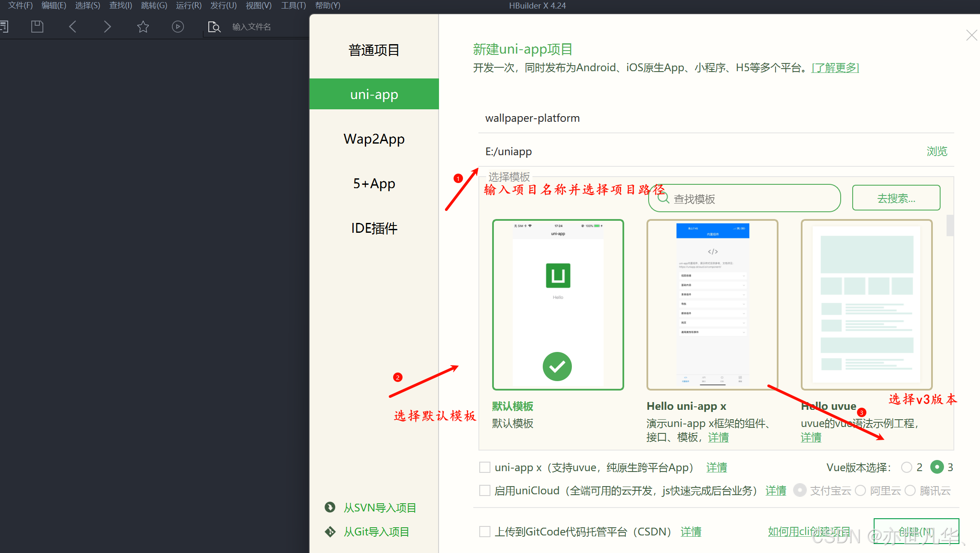
Task: Check the uni-app x checkbox
Action: click(x=485, y=467)
